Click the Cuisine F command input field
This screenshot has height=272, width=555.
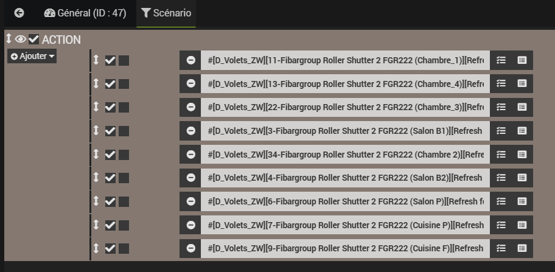(x=345, y=248)
